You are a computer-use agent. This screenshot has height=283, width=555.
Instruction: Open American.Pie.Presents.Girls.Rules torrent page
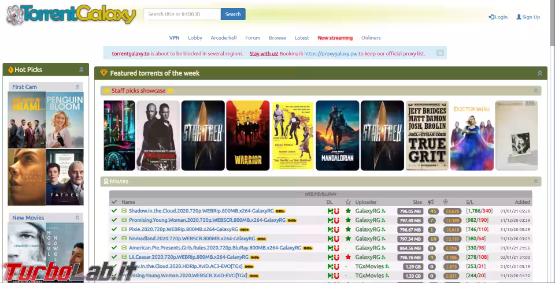215,248
